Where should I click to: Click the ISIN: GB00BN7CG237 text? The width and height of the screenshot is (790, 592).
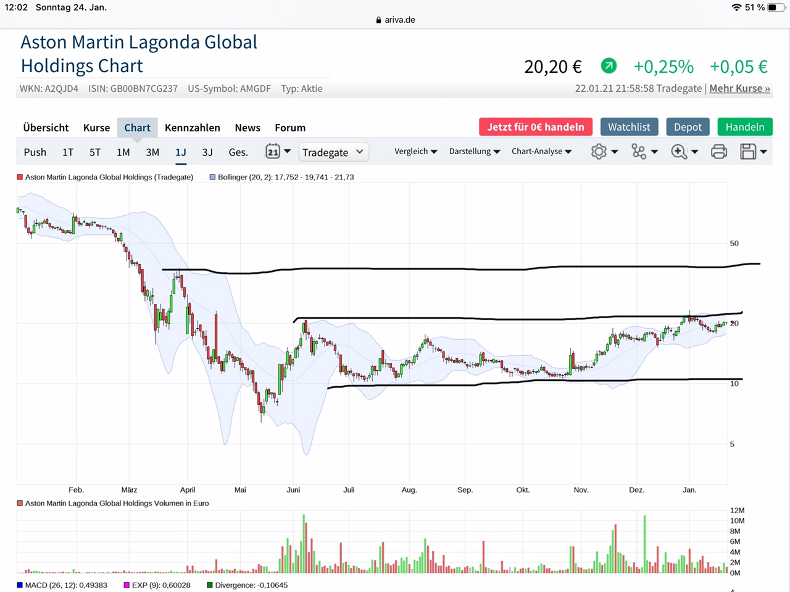[133, 89]
